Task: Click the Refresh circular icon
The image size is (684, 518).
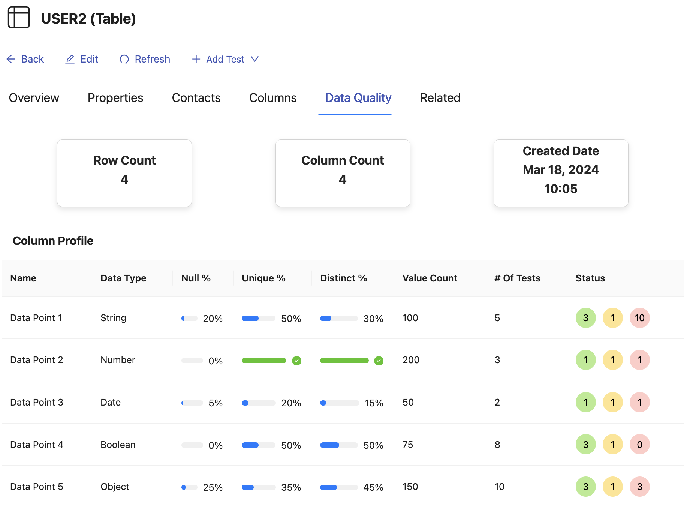Action: 124,59
